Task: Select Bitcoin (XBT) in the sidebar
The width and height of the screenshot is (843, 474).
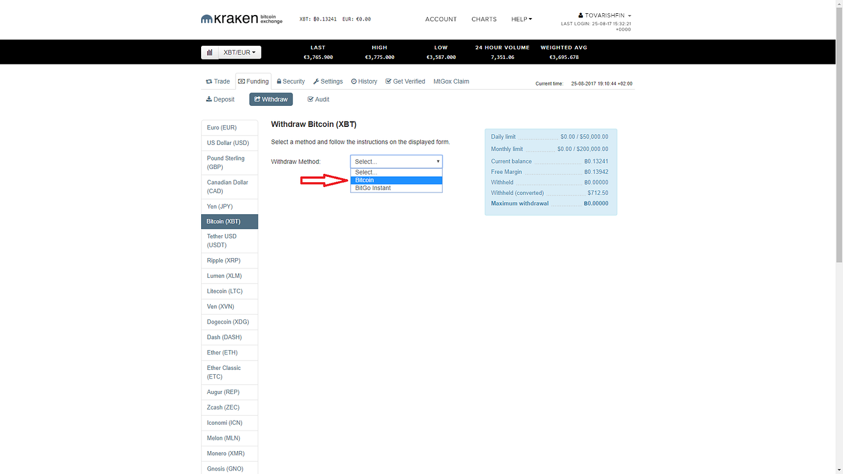Action: (x=229, y=221)
